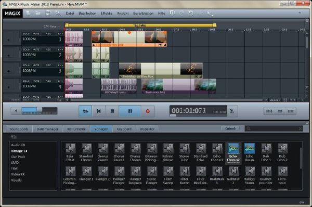Click the magnifier search icon in top toolbar
The image size is (312, 207).
[58, 14]
